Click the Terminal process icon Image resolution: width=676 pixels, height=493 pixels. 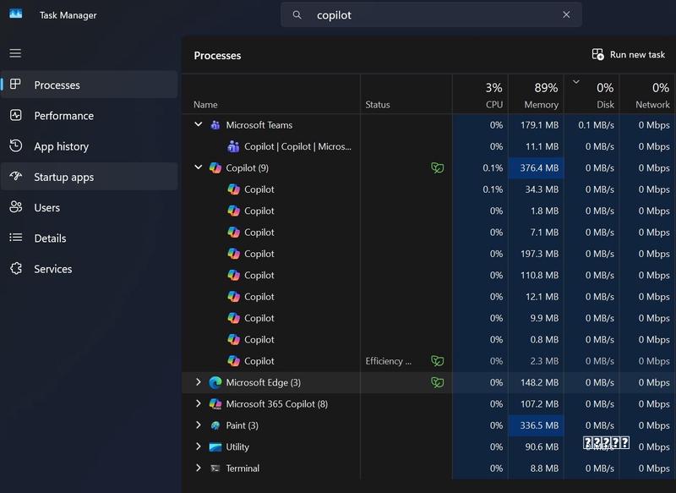tap(215, 468)
